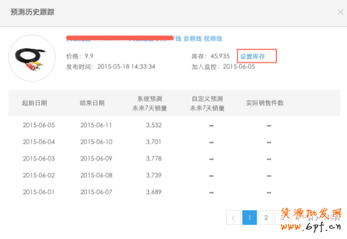The width and height of the screenshot is (347, 239).
Task: Click the 自定义预测 column header
Action: pyautogui.click(x=207, y=103)
